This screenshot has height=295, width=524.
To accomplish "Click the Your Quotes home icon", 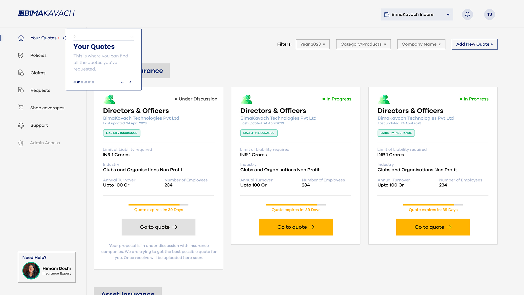I will [x=21, y=38].
